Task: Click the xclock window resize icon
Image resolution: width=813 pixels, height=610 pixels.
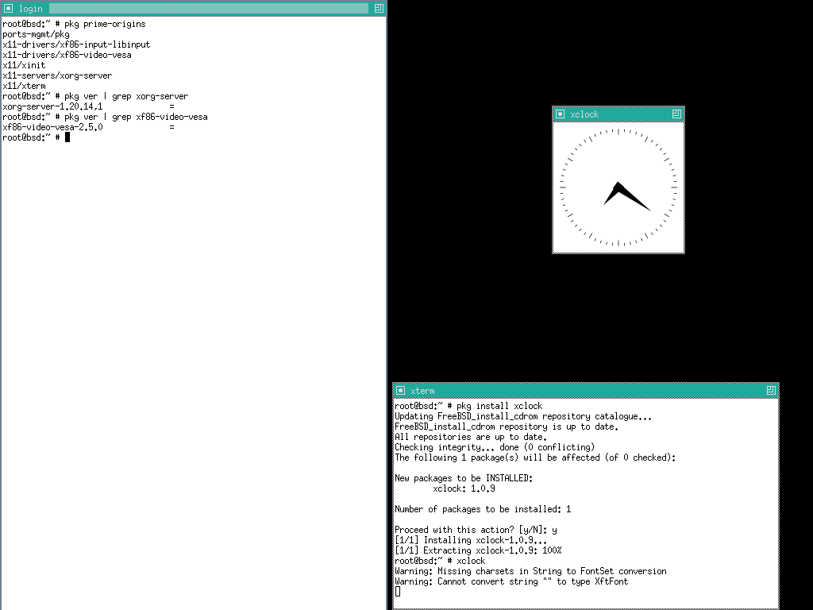Action: coord(676,114)
